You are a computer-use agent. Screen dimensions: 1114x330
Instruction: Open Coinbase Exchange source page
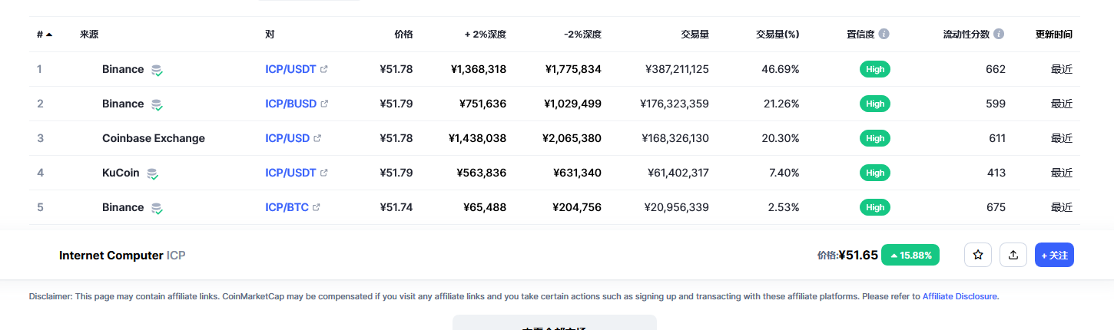154,138
